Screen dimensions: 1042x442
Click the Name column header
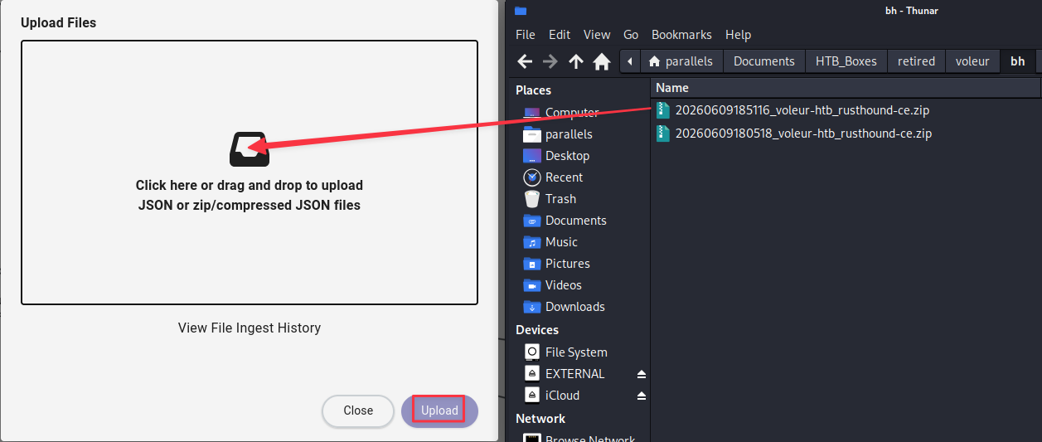pyautogui.click(x=846, y=88)
